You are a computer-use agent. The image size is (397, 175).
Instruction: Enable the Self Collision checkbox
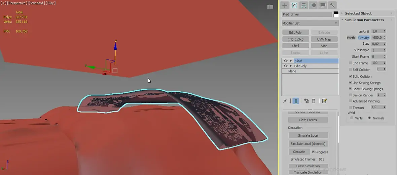[x=351, y=70]
